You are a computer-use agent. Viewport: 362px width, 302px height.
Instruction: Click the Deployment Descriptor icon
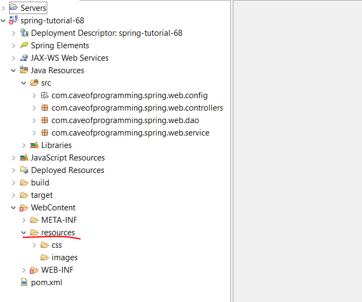24,33
